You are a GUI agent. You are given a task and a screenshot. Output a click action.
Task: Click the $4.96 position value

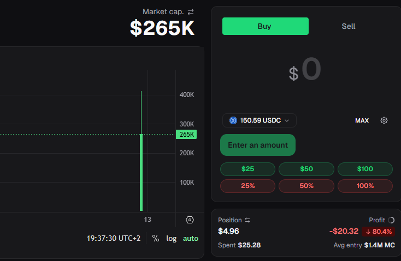click(228, 231)
